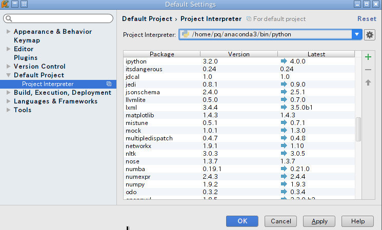Click the copy icon beside Project Interpreter
Image resolution: width=382 pixels, height=230 pixels.
coord(109,84)
